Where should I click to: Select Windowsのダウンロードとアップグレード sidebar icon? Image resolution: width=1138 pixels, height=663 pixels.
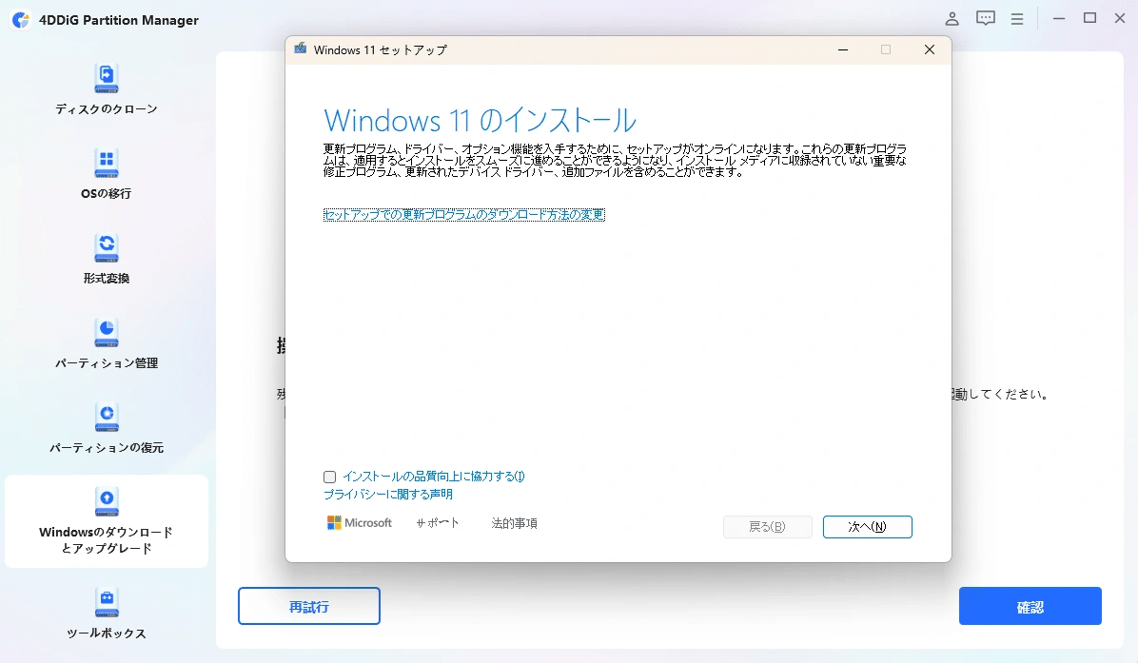107,502
